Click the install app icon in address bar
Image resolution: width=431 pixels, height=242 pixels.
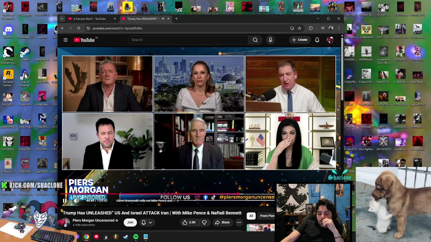click(x=292, y=28)
